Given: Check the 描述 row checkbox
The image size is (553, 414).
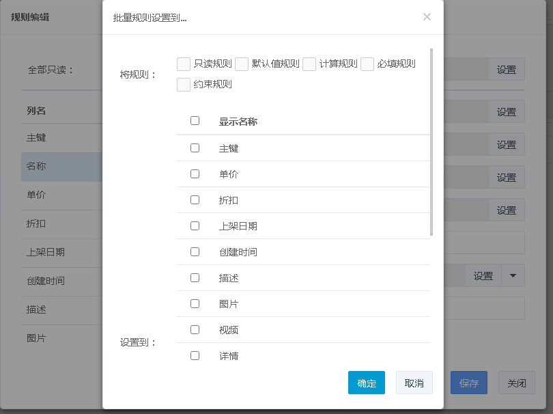Looking at the screenshot, I should pos(195,277).
